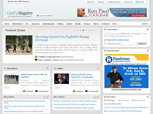Click Afghan protest story thumbnail
The width and height of the screenshot is (153, 114).
pyautogui.click(x=11, y=79)
